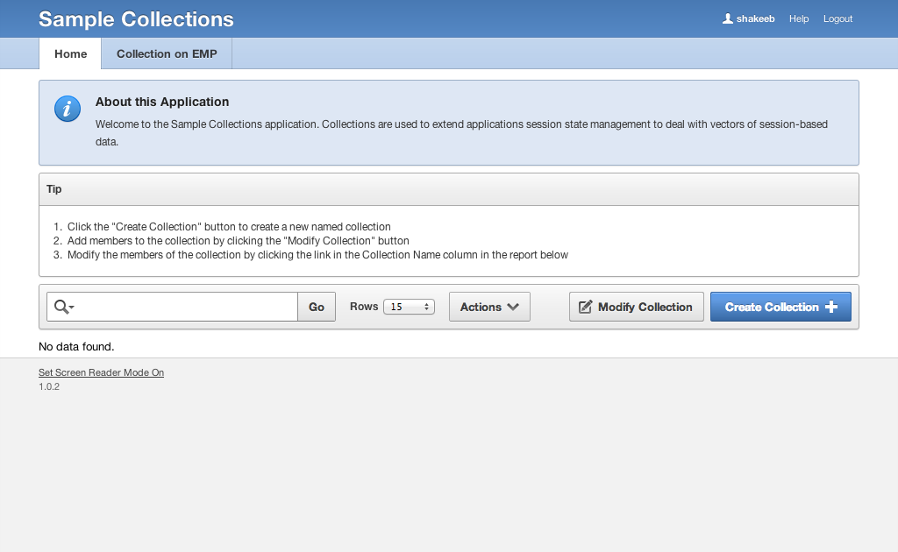The height and width of the screenshot is (552, 898).
Task: Click the shakeeb username label
Action: click(x=755, y=18)
